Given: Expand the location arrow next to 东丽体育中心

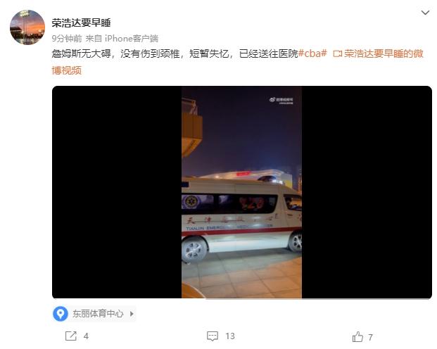Looking at the screenshot, I should pyautogui.click(x=132, y=314).
